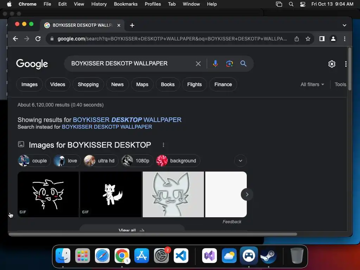
Task: Show next images in carousel
Action: 247,194
